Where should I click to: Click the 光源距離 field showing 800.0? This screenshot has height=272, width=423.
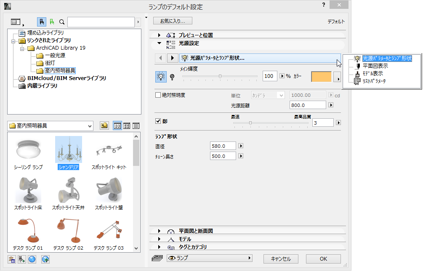[x=308, y=105]
